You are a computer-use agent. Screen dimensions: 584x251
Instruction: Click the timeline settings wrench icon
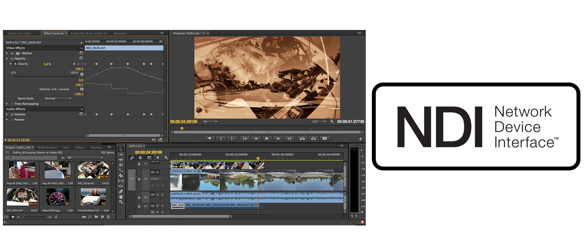pyautogui.click(x=166, y=157)
